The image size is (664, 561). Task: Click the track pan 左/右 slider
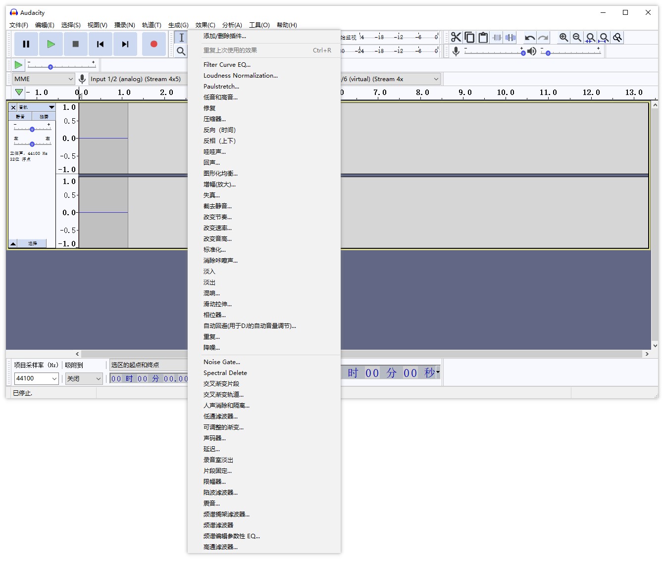pos(32,144)
